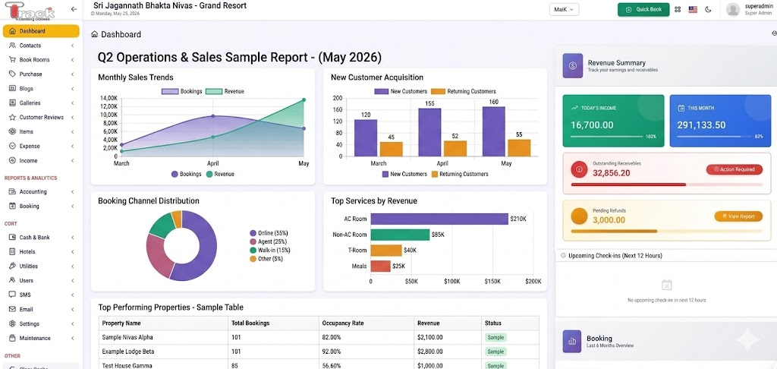Click the Revenue Summary dollar icon

572,65
